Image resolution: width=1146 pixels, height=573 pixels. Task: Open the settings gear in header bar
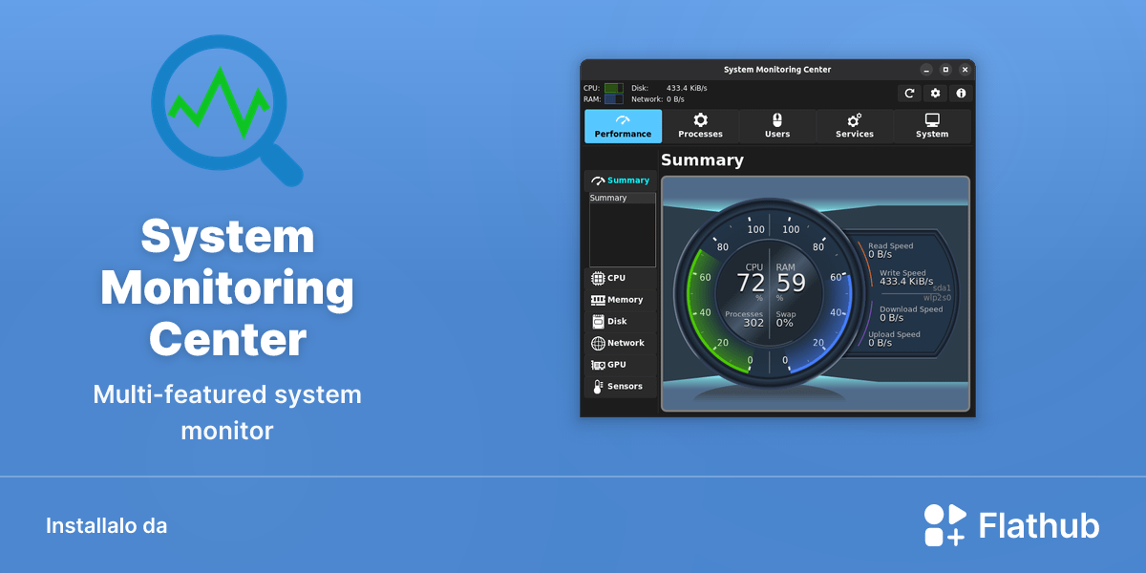click(936, 93)
